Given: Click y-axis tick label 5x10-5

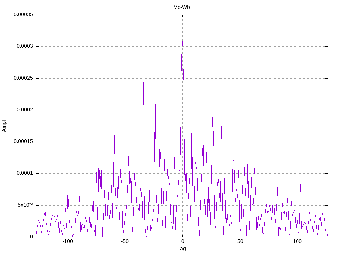Looking at the screenshot, I should [25, 204].
